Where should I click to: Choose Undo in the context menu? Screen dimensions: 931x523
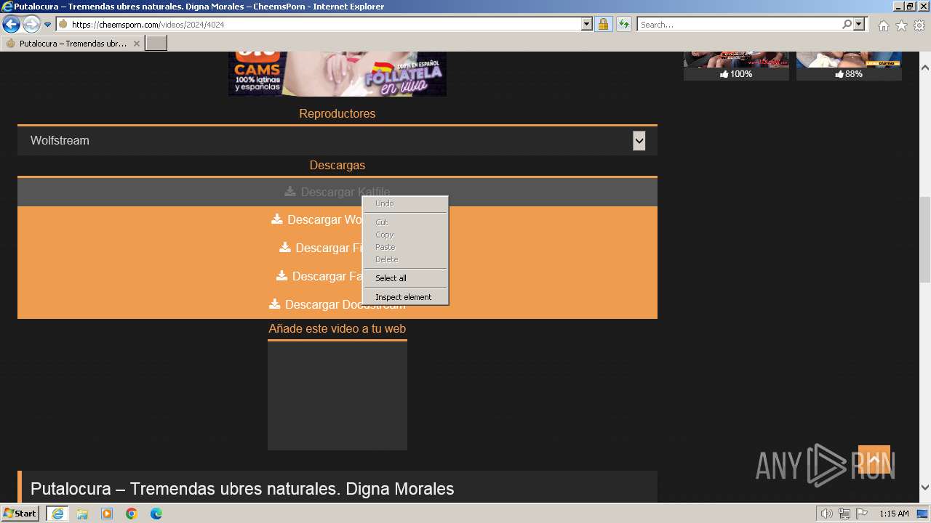tap(405, 203)
